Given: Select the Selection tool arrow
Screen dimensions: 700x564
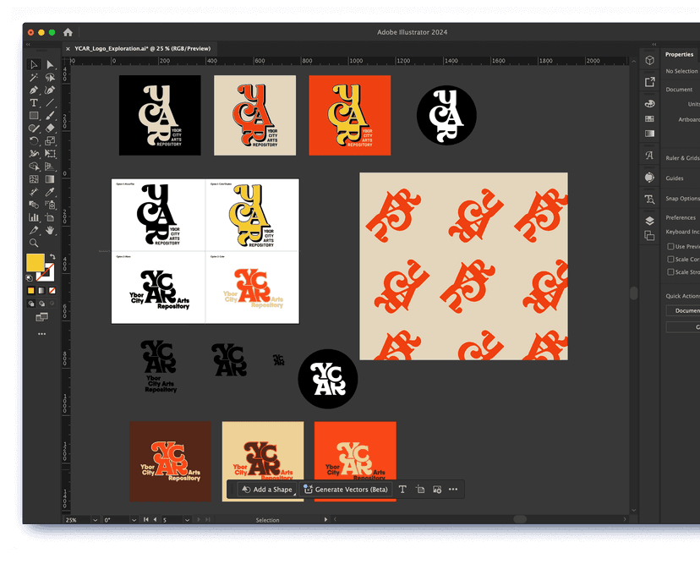Looking at the screenshot, I should [x=34, y=65].
